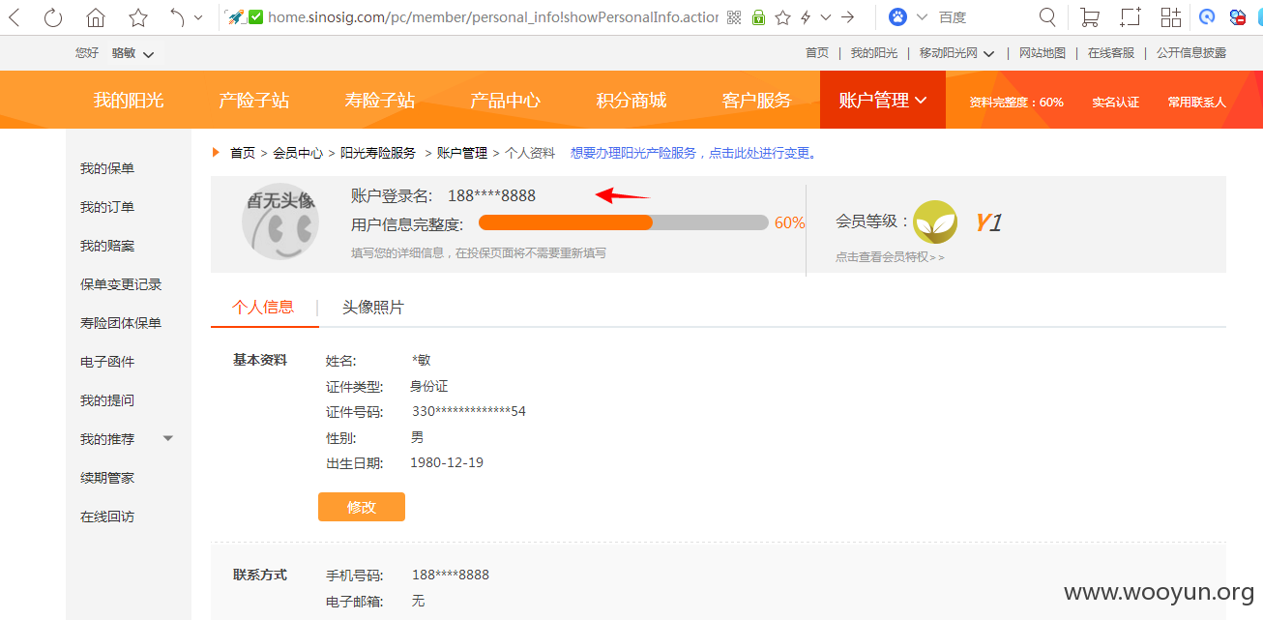Reload the page with refresh icon
This screenshot has height=620, width=1263.
pyautogui.click(x=53, y=17)
